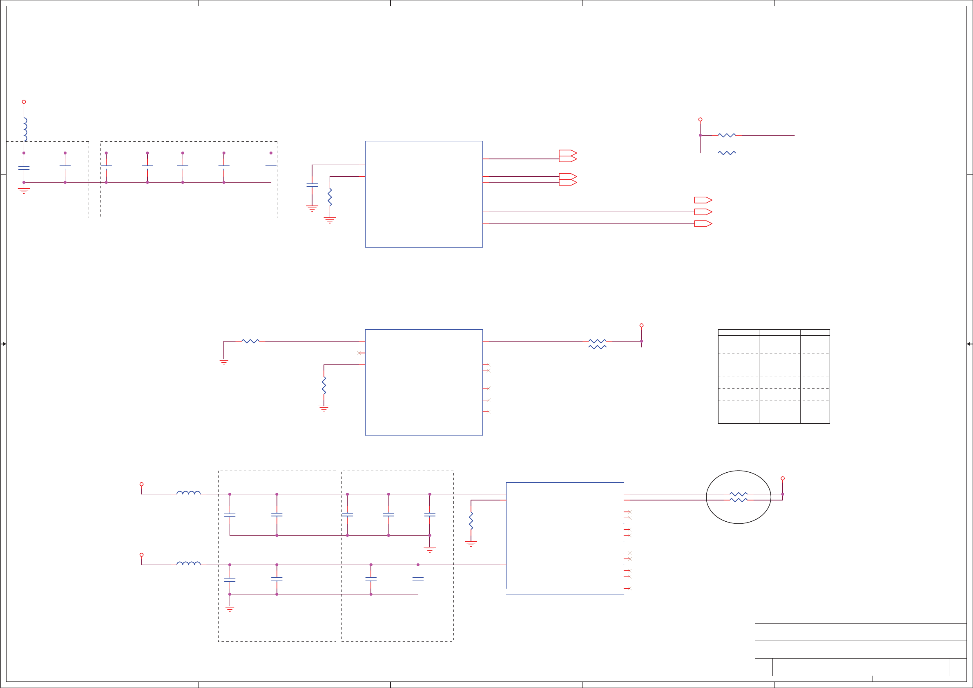Select the vertical inductor symbol at top-left
The width and height of the screenshot is (973, 688).
(25, 129)
